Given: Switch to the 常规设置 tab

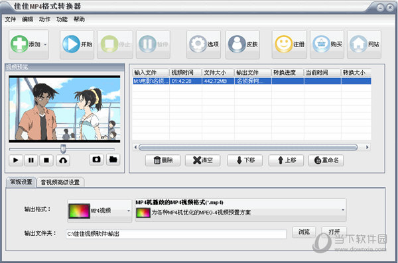Looking at the screenshot, I should 21,182.
